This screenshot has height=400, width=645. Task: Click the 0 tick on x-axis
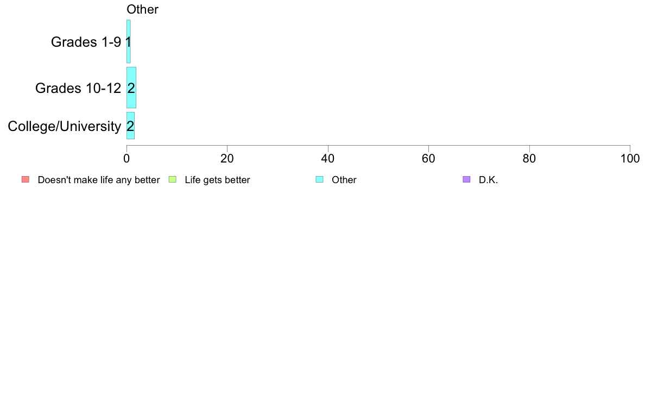point(127,159)
